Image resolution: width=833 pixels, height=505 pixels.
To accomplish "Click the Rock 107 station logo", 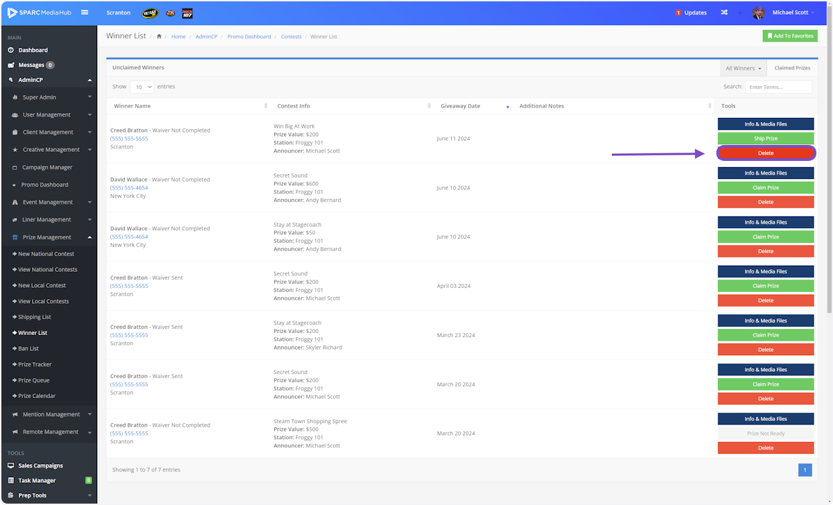I will tap(187, 13).
